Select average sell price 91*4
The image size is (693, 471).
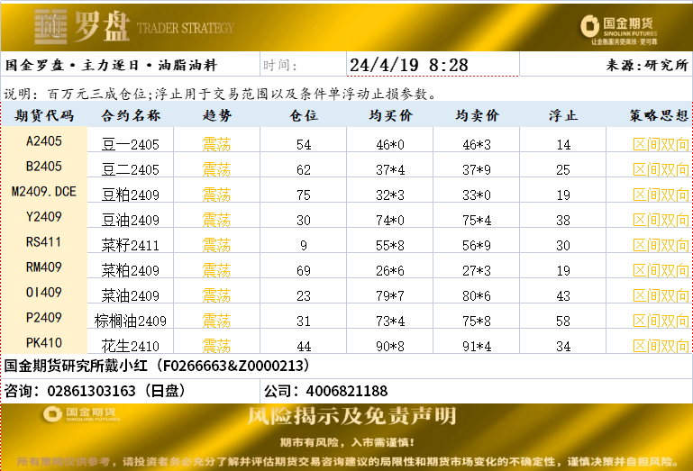coord(477,347)
